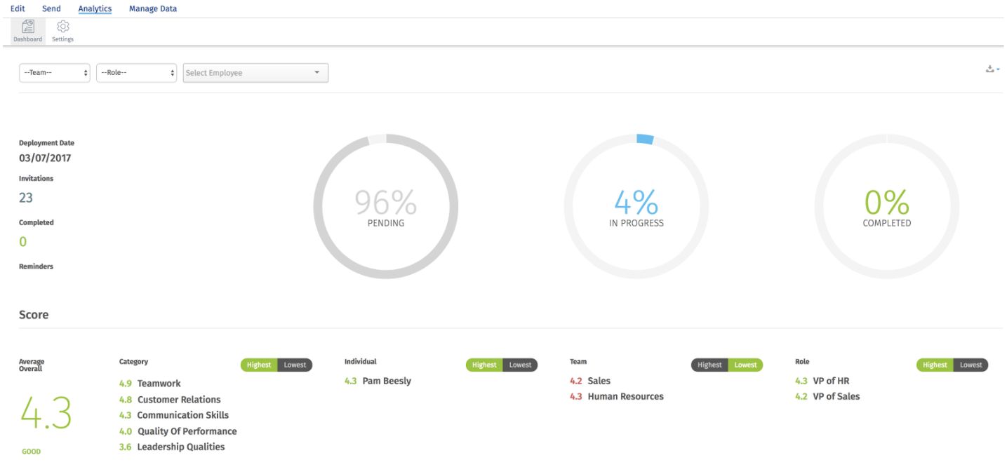Image resolution: width=1007 pixels, height=467 pixels.
Task: Click the Customer Relations category row
Action: tap(170, 400)
